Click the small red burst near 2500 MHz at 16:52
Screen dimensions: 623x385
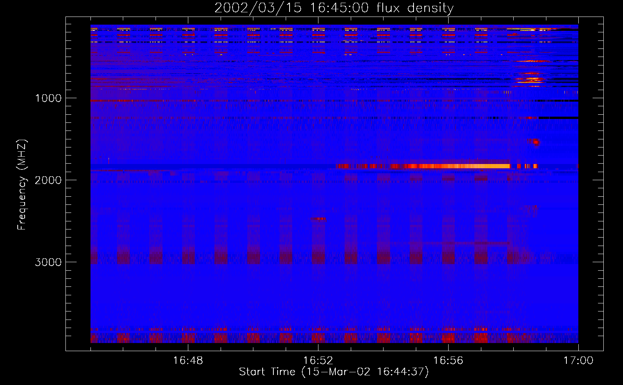pos(318,219)
